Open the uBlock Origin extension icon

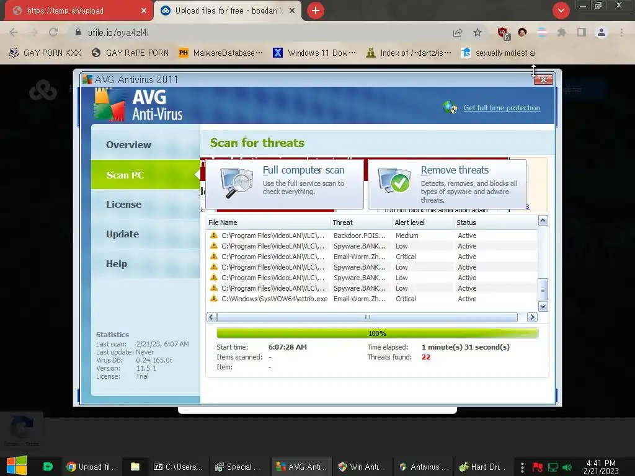[x=504, y=33]
